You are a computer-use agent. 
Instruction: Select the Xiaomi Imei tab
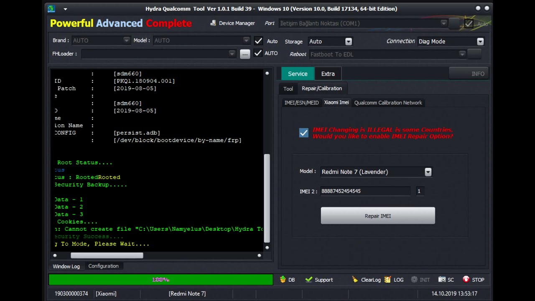click(336, 102)
